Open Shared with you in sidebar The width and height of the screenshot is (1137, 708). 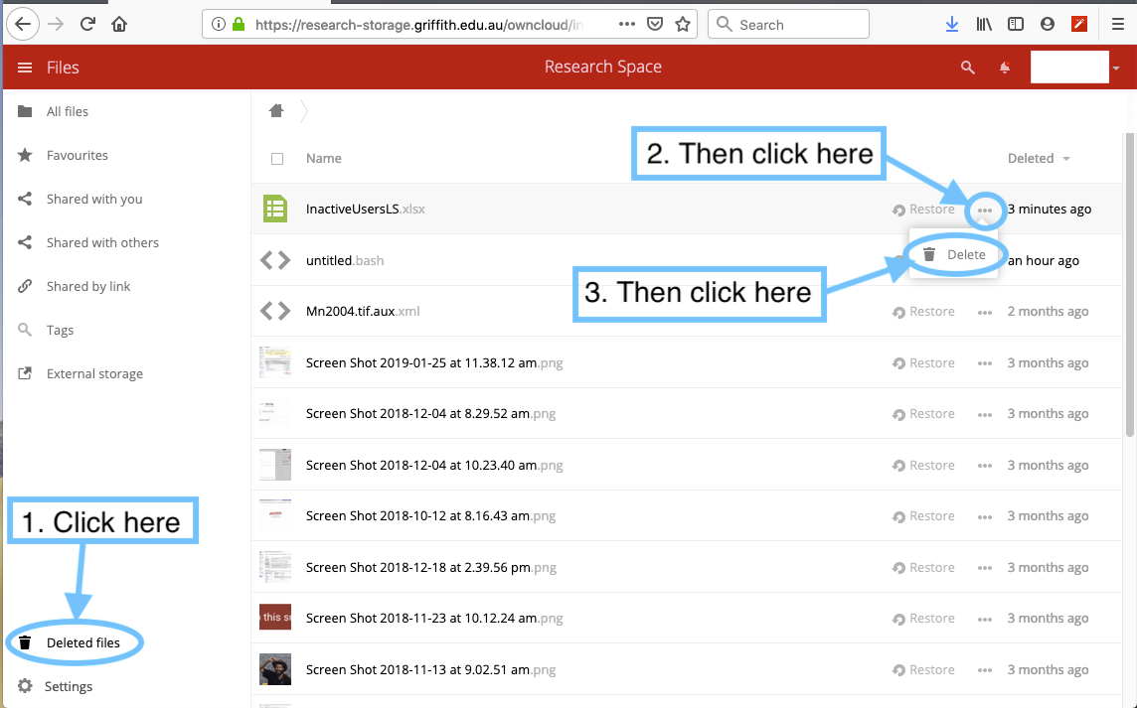coord(94,199)
